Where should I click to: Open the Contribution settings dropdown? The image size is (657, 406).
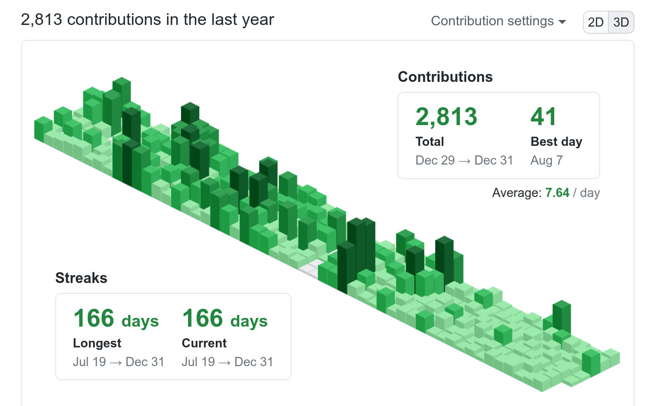pos(498,21)
